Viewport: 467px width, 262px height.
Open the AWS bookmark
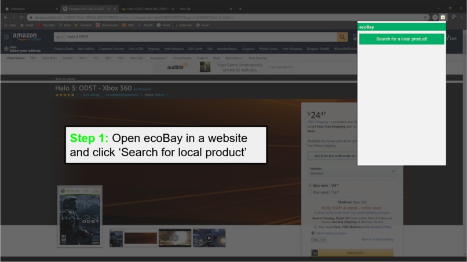[x=128, y=25]
